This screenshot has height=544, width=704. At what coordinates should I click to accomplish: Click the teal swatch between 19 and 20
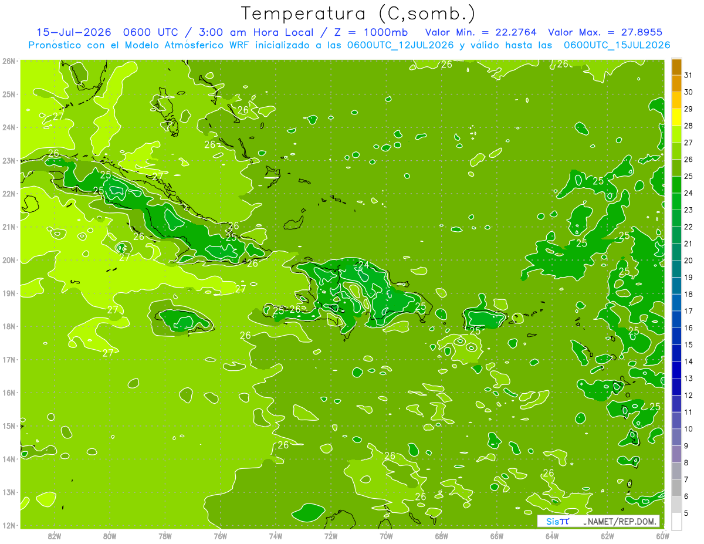(x=676, y=269)
